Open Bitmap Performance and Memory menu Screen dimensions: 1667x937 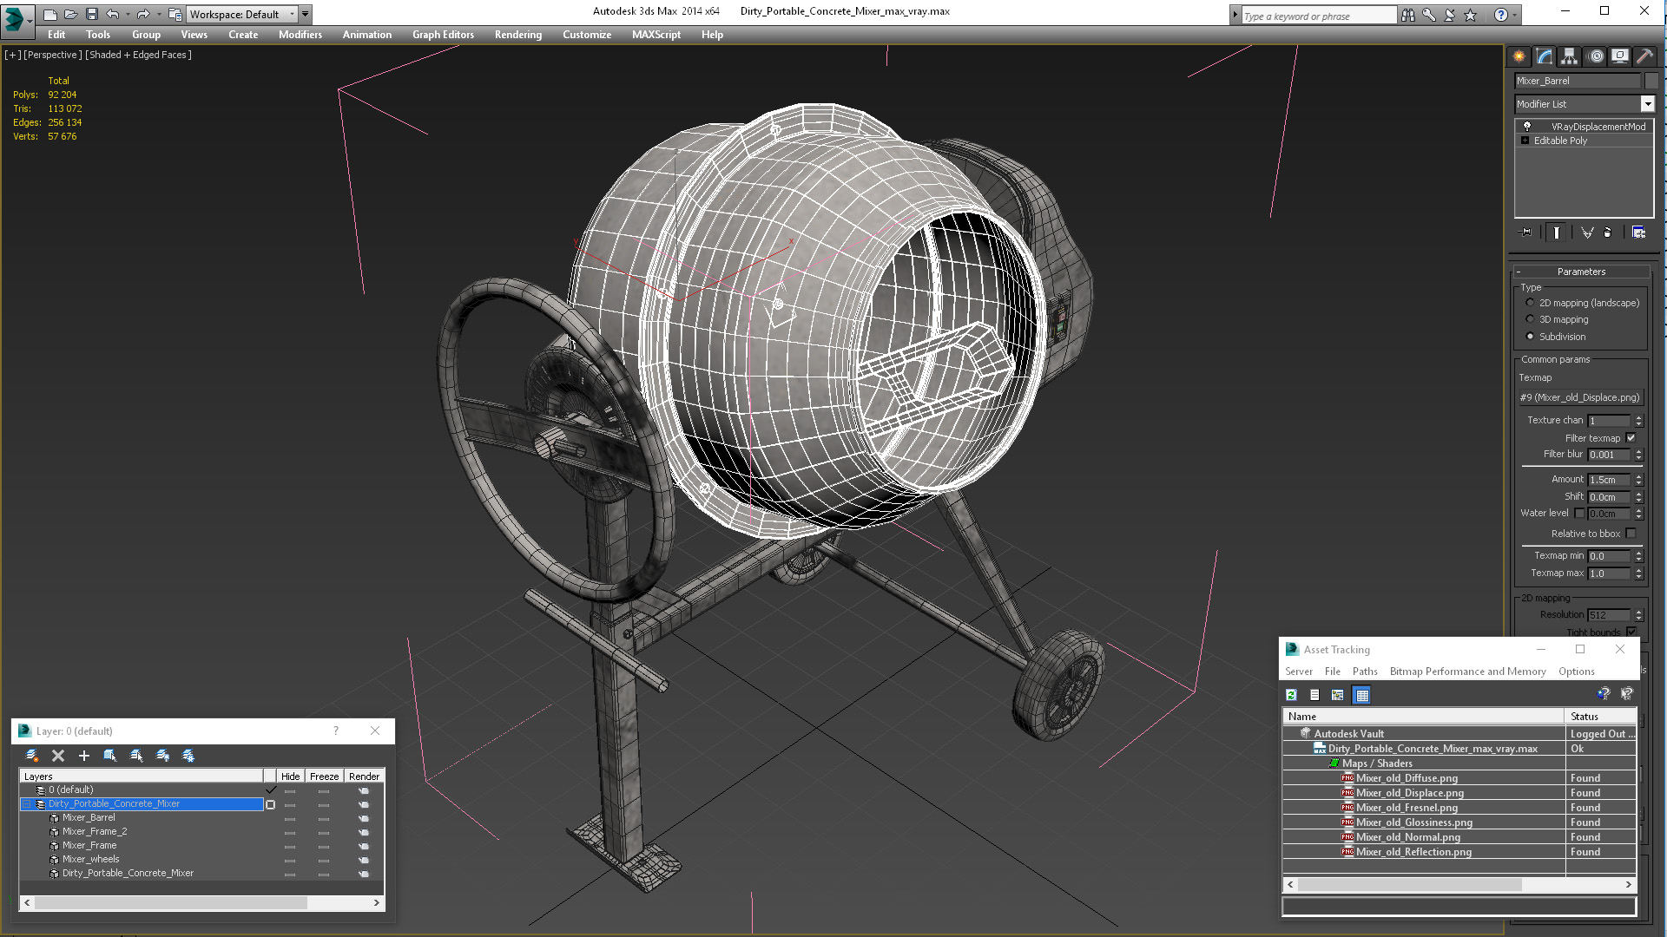tap(1467, 672)
